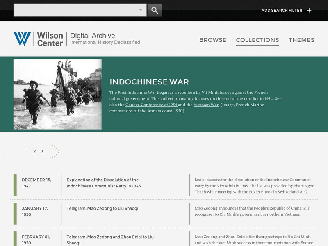Go to page 2 of results
Image resolution: width=328 pixels, height=246 pixels.
tap(34, 151)
